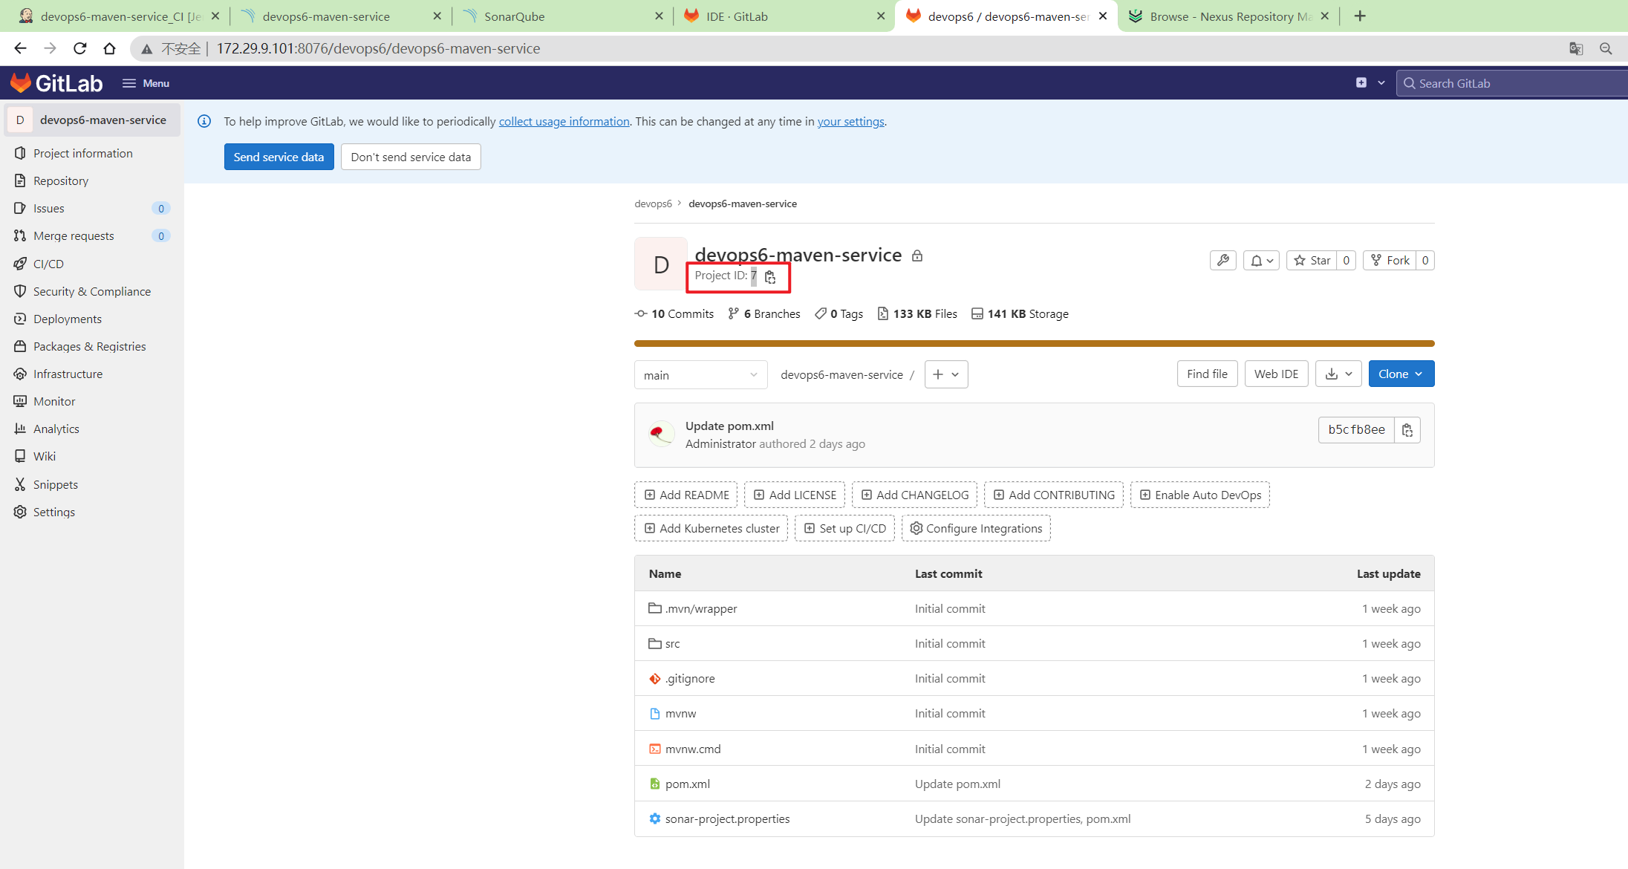This screenshot has height=869, width=1628.
Task: Open the .gitignore file
Action: (x=690, y=678)
